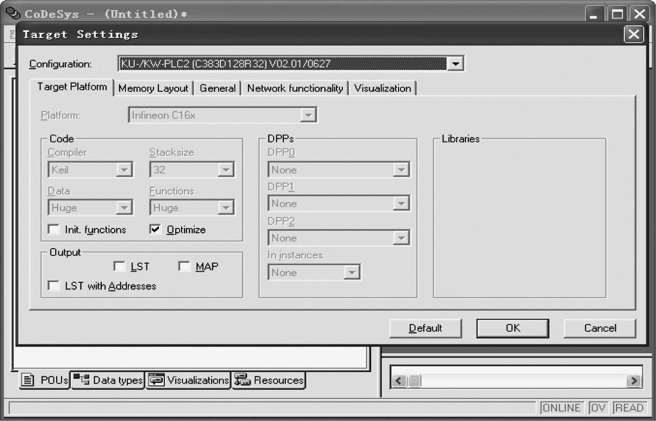656x421 pixels.
Task: Expand the DPP1 dropdown
Action: coord(401,204)
